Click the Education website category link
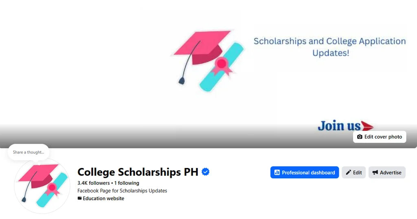Screen dimensions: 417x219 (x=103, y=199)
